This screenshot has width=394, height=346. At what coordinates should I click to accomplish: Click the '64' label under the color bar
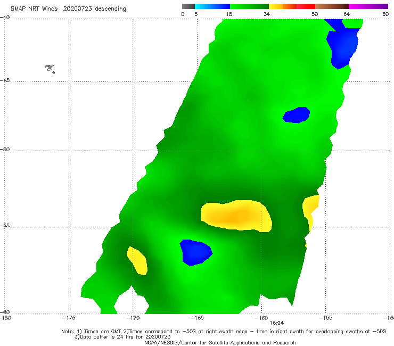[347, 14]
